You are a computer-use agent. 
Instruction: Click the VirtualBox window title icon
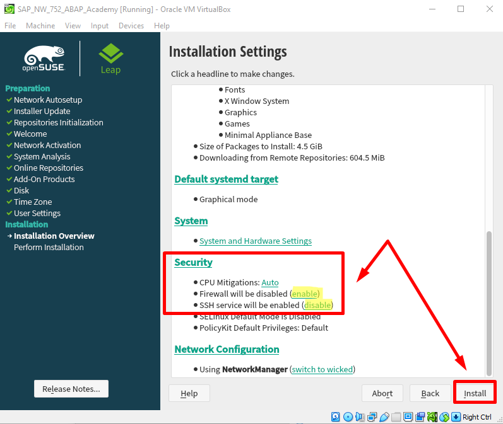pos(9,9)
